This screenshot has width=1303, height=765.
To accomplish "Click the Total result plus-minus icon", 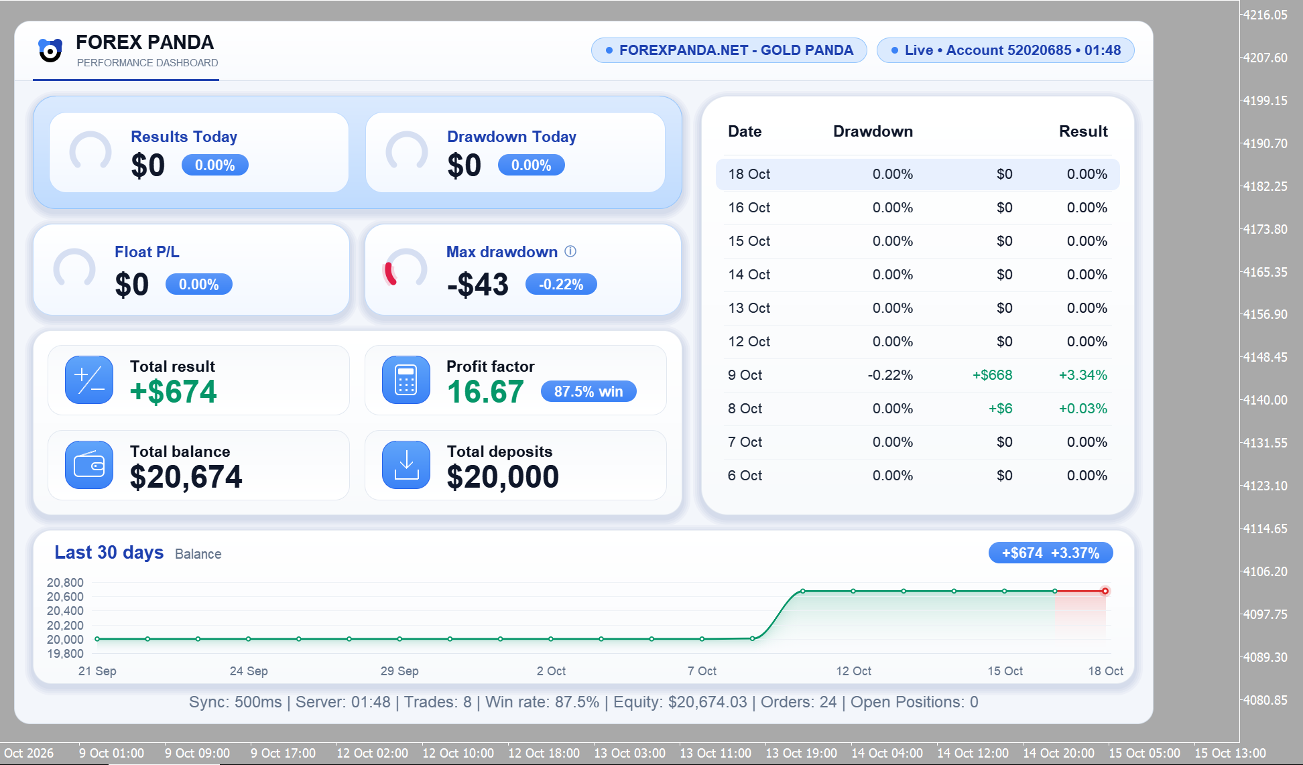I will pyautogui.click(x=89, y=380).
